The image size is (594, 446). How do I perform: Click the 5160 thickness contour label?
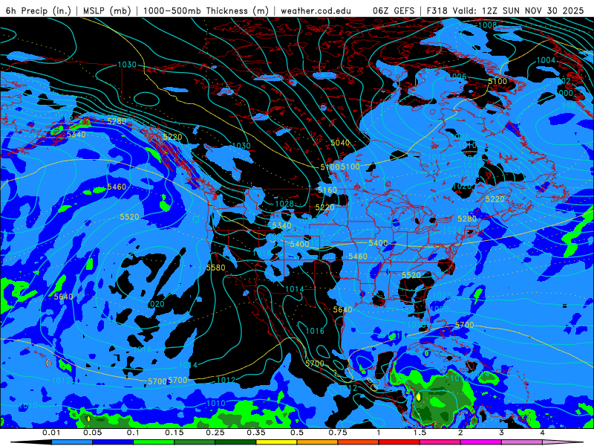click(x=327, y=190)
